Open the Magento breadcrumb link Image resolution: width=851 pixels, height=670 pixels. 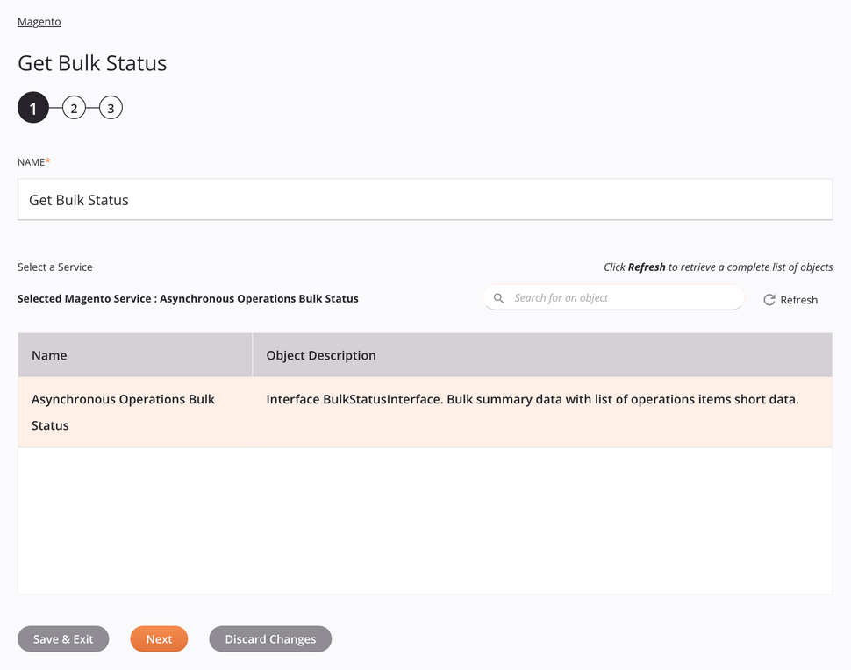tap(39, 22)
